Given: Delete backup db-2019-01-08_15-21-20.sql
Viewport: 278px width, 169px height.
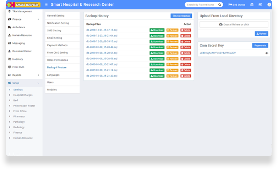Looking at the screenshot, I should point(186,76).
